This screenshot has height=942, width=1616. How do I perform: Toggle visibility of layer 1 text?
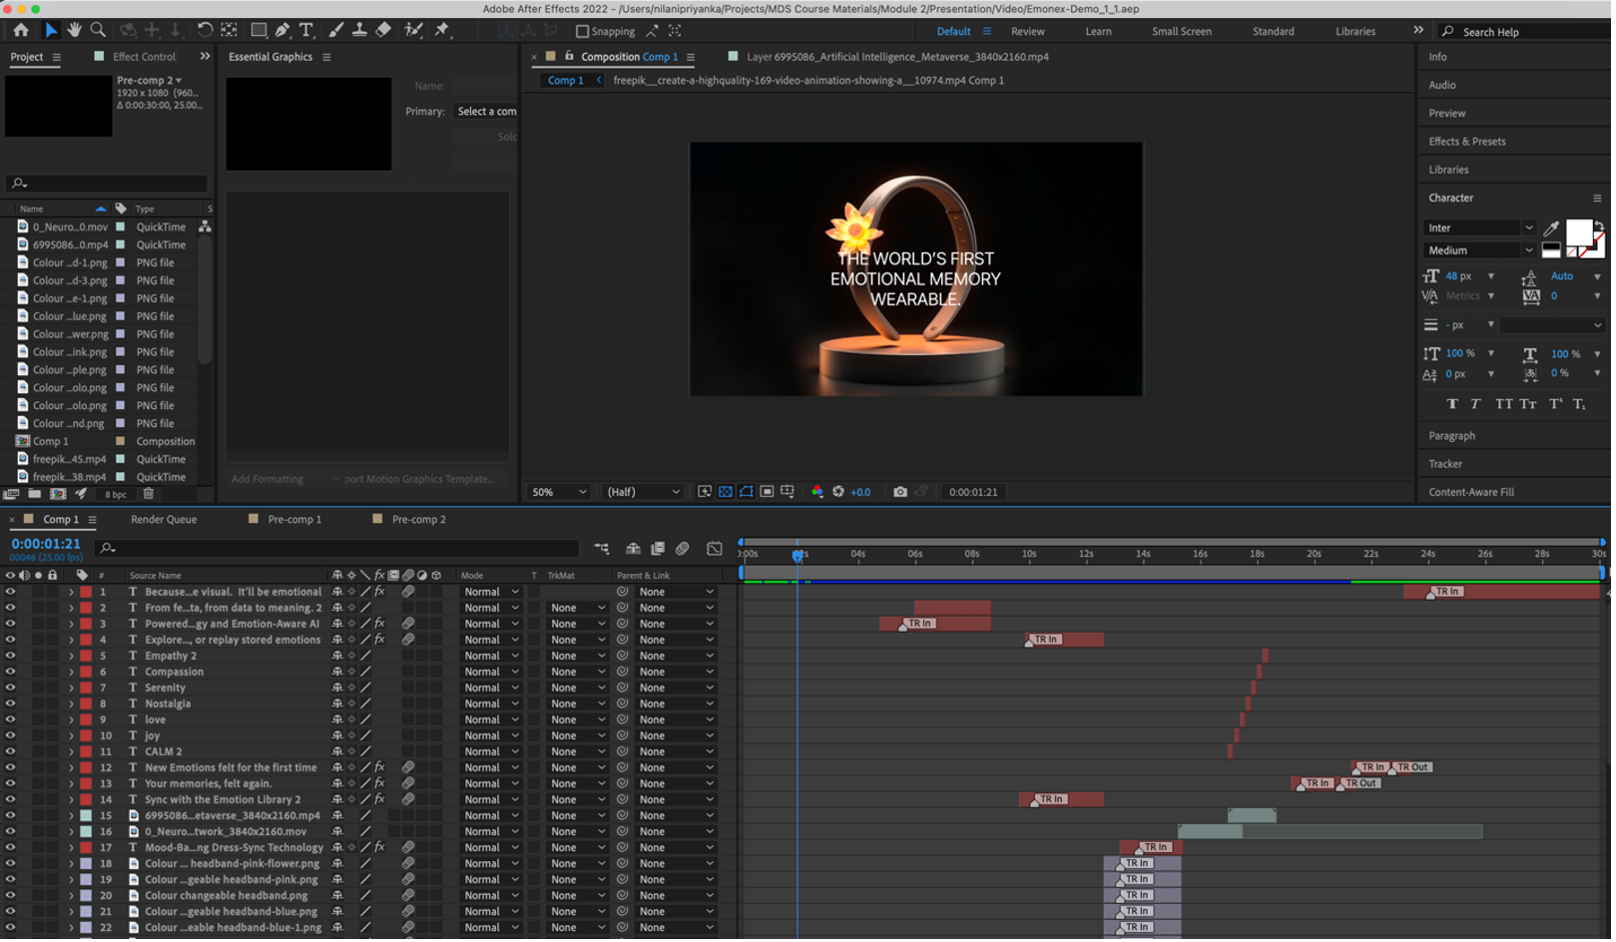click(10, 592)
